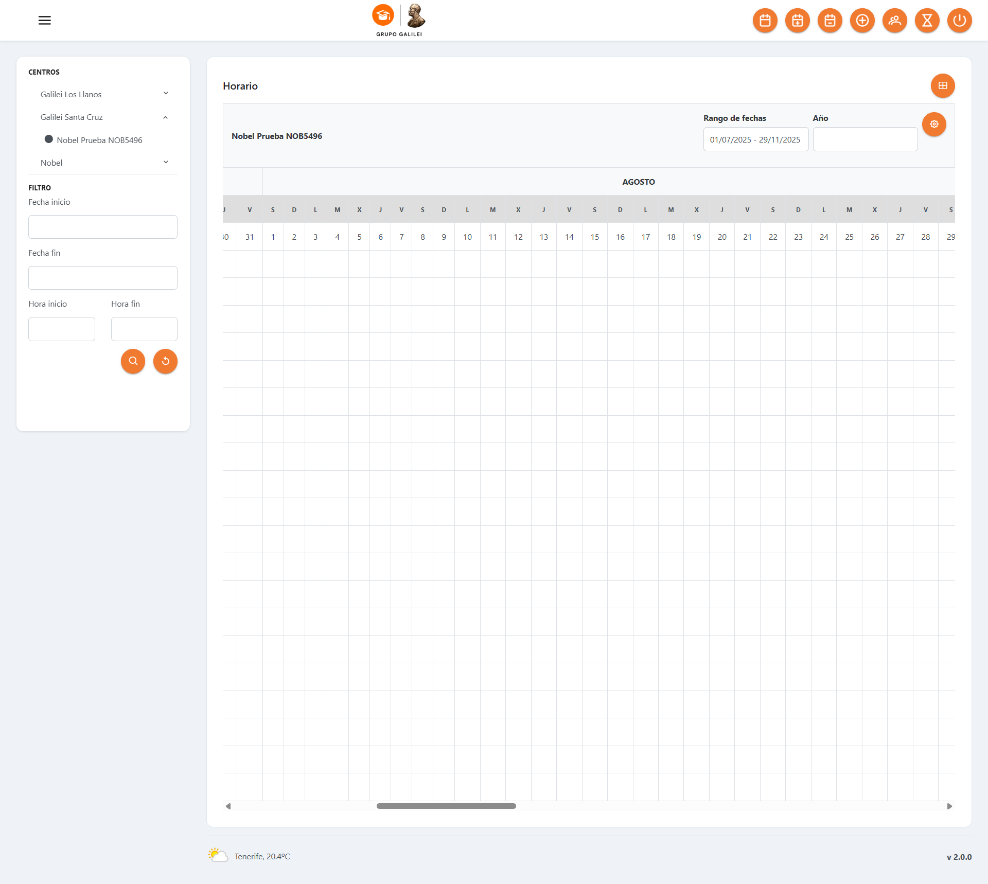988x884 pixels.
Task: Click the calendar-minus icon
Action: [830, 21]
